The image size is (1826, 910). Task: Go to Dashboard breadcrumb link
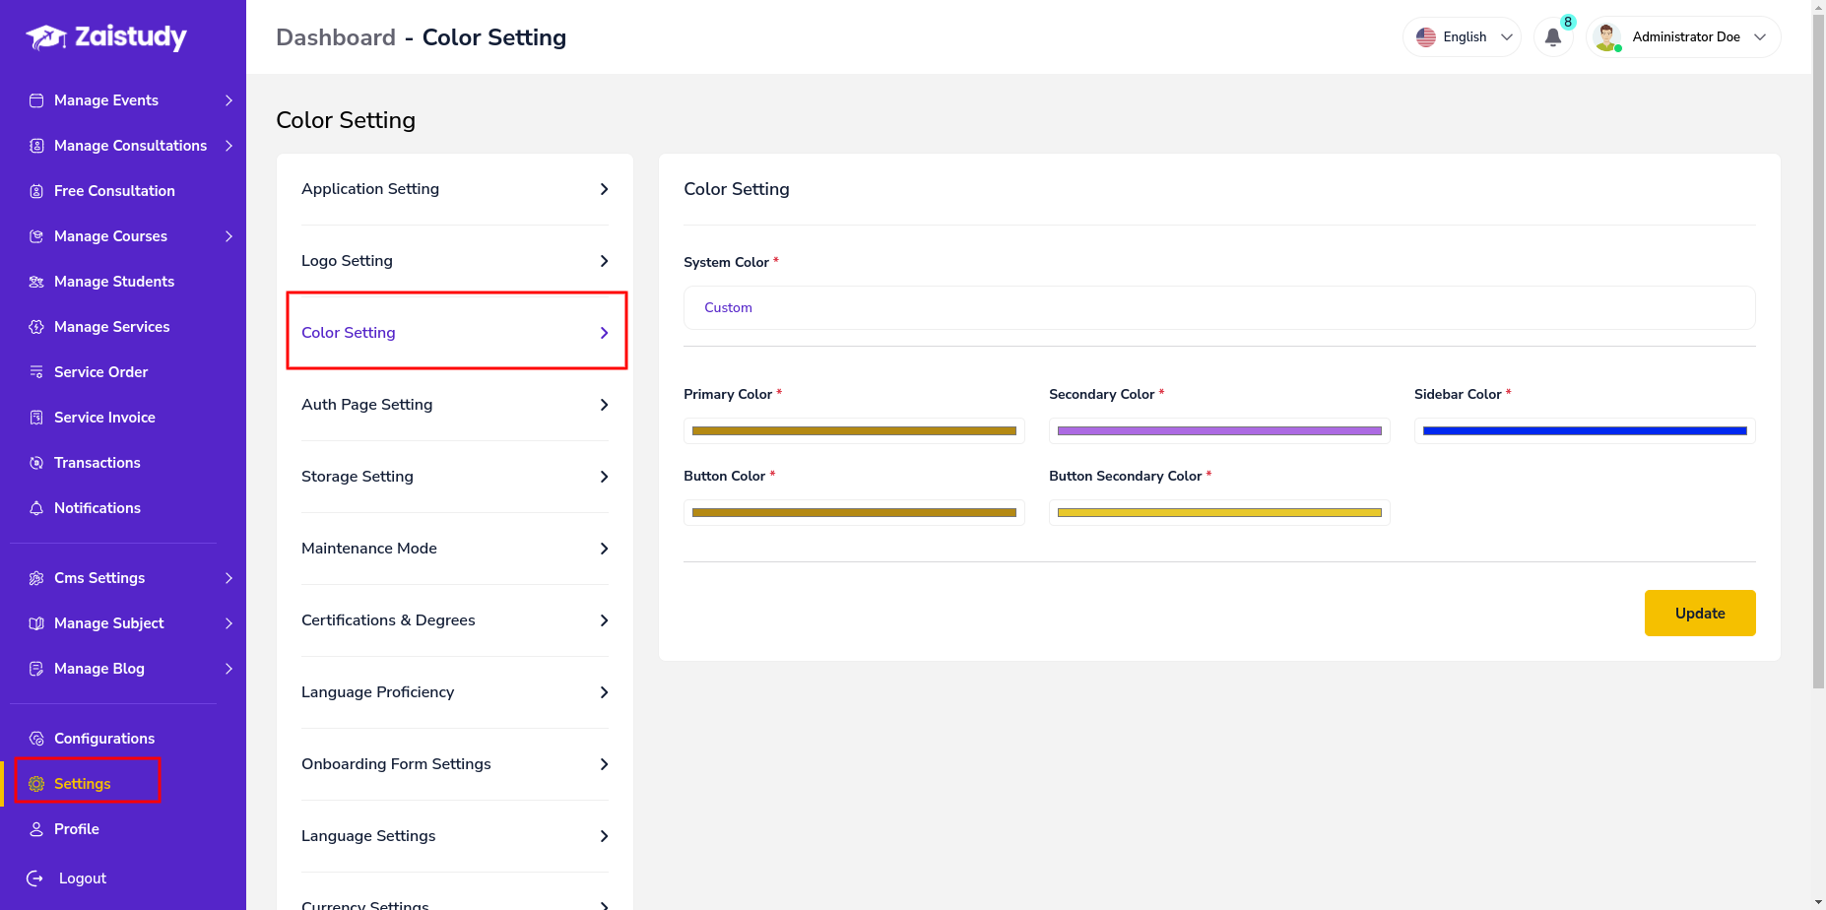[336, 37]
